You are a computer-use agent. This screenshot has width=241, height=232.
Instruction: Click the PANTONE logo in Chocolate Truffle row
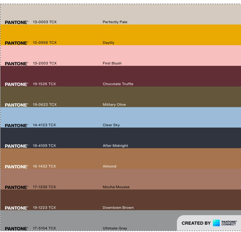pos(16,84)
